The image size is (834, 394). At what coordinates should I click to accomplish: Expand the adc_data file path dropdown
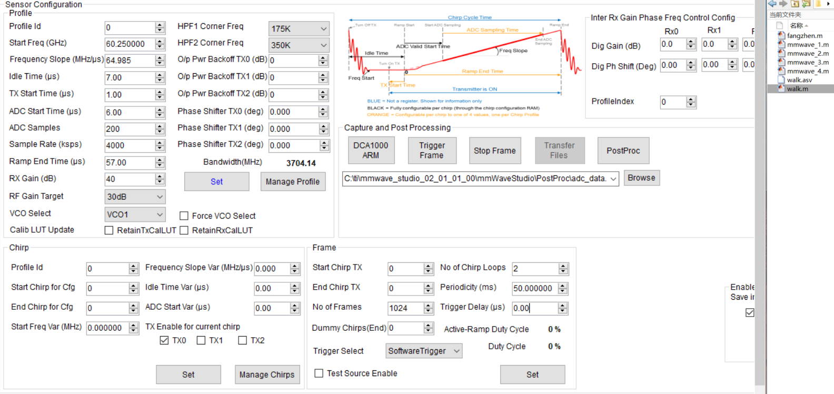coord(613,179)
